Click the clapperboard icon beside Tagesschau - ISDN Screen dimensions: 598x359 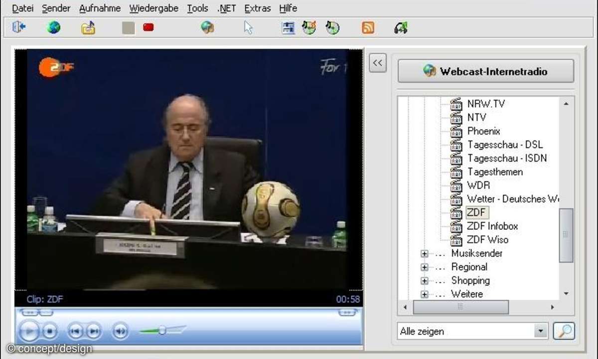coord(456,159)
